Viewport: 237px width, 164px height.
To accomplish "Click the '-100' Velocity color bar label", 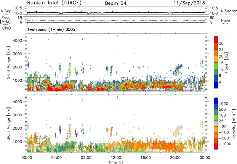I will 224,132.
